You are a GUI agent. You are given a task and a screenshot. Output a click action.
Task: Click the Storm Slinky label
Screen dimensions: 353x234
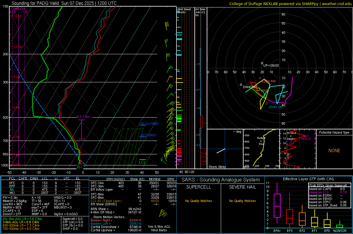(217, 167)
